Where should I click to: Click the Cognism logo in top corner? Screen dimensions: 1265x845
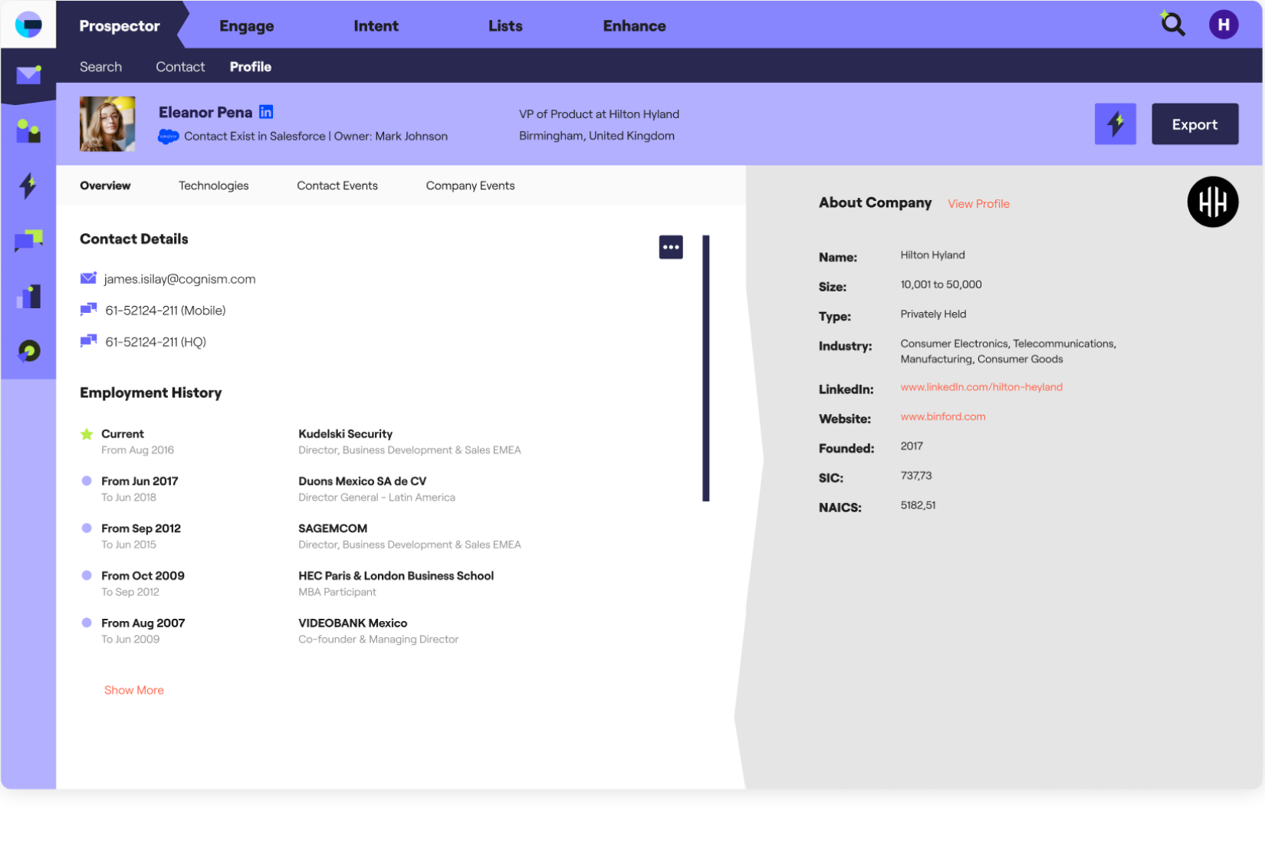point(28,25)
